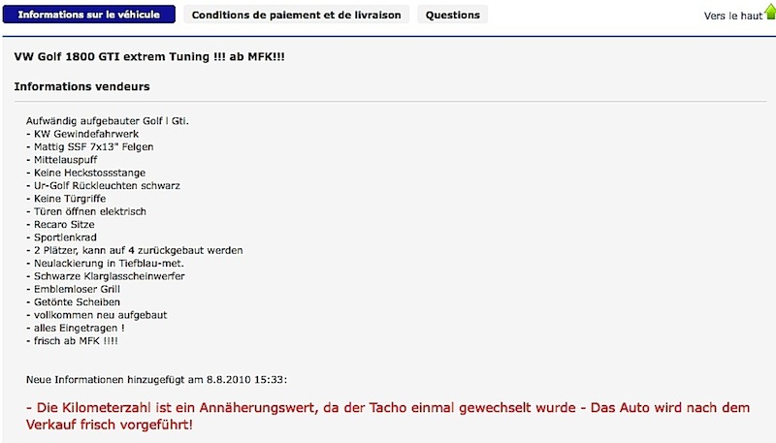The height and width of the screenshot is (443, 776).
Task: Select the Mittelauspuff list entry
Action: pyautogui.click(x=62, y=160)
